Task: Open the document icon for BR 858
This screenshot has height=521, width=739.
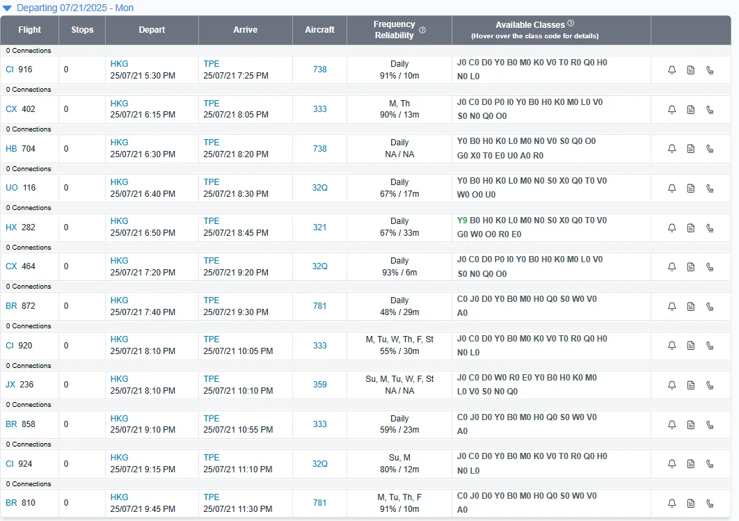Action: click(x=691, y=425)
